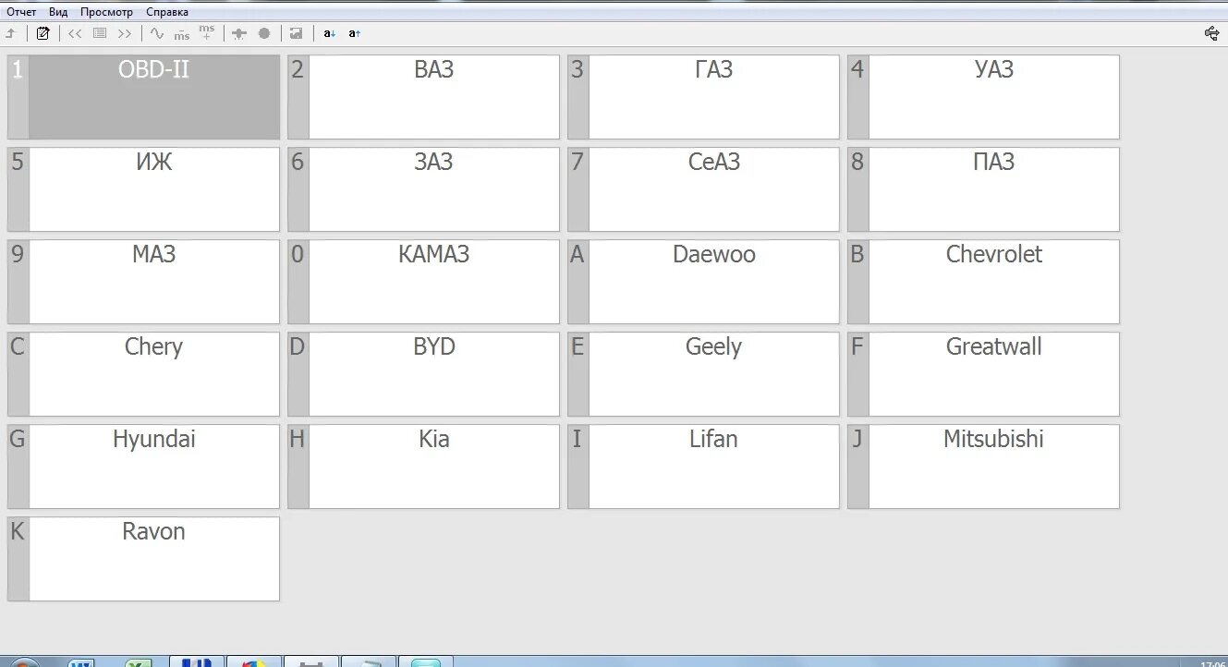Select the Hyundai brand tile
The width and height of the screenshot is (1228, 667).
[143, 467]
